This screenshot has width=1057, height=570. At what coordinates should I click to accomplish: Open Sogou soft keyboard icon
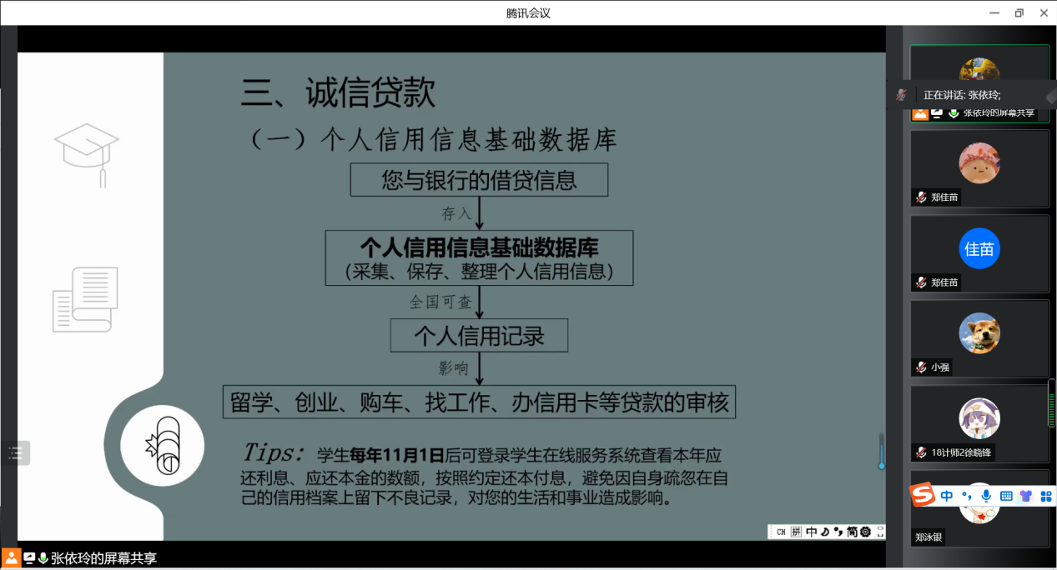coord(1006,496)
